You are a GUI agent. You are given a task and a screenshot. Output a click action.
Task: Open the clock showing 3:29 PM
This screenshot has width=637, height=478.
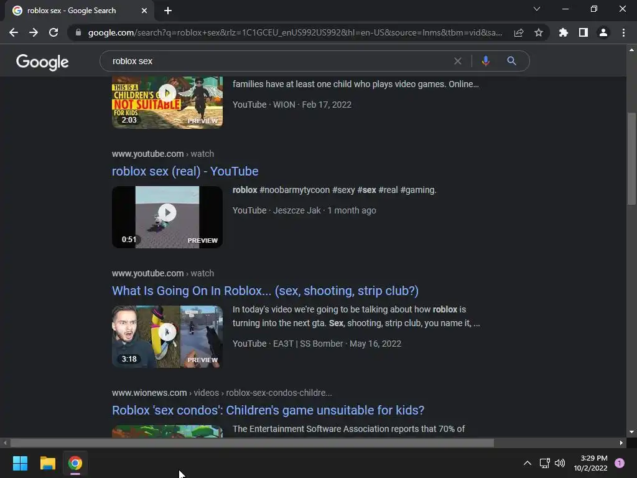coord(590,463)
